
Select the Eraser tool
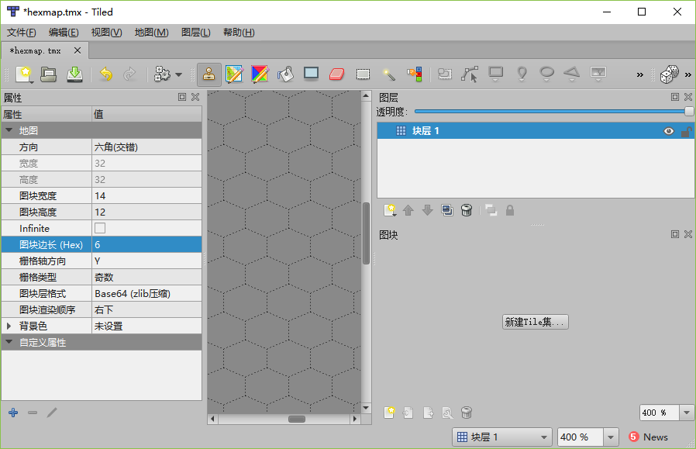pos(337,74)
